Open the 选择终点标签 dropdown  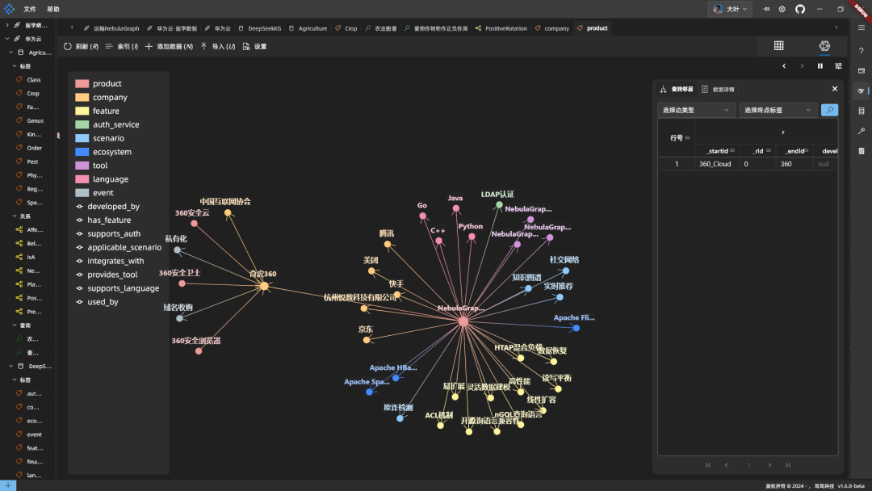tap(775, 109)
